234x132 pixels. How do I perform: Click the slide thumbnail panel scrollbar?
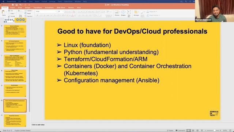tap(29, 80)
